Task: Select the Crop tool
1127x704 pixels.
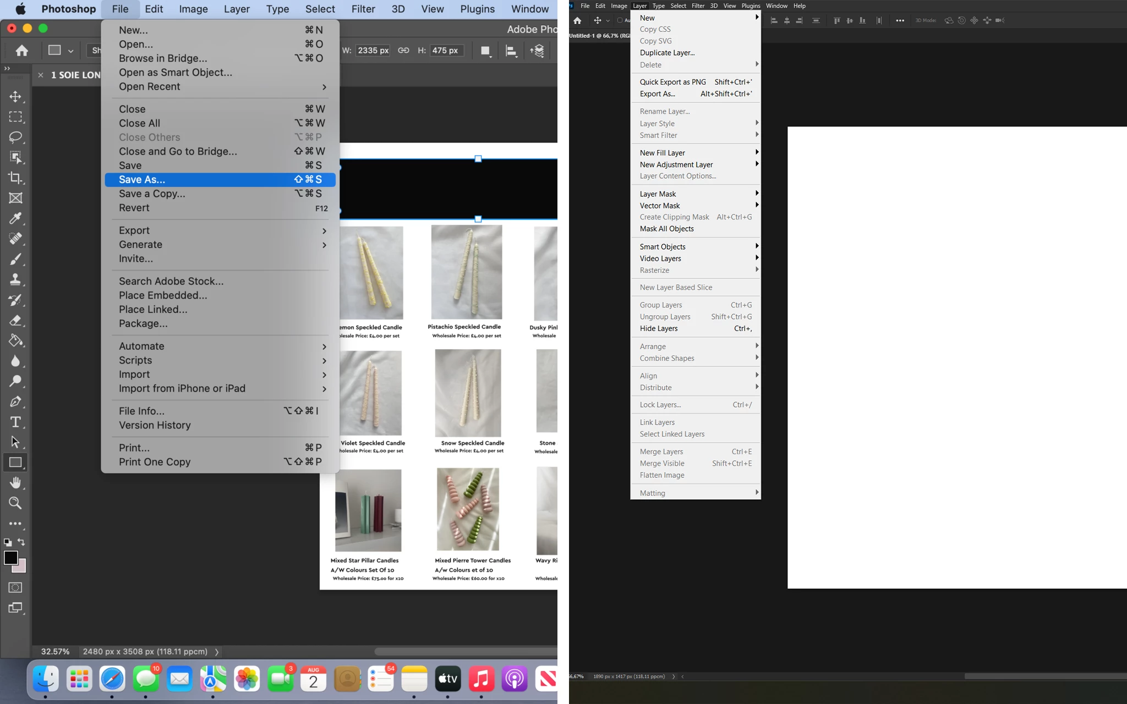Action: (x=15, y=178)
